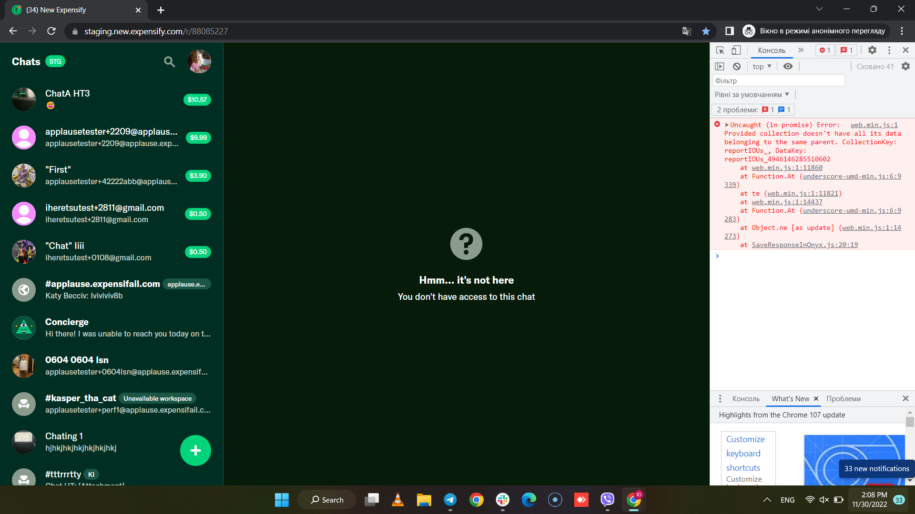Open SaveResponseInOnyx.js:20:19 source link
Viewport: 915px width, 514px height.
pyautogui.click(x=804, y=245)
